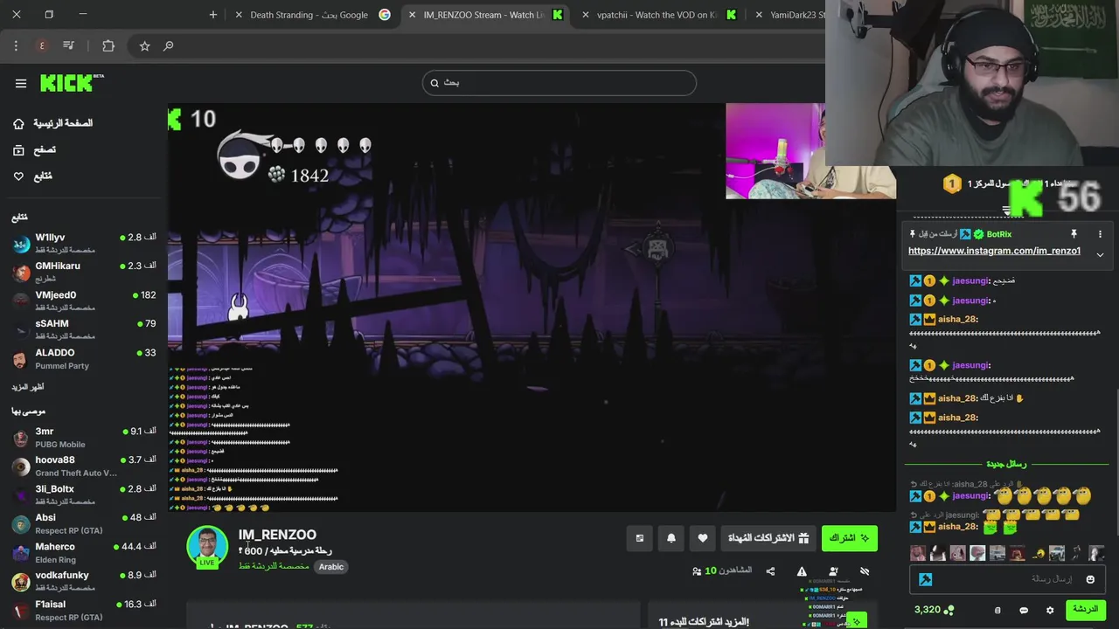Close the vpatchii VOD tab
This screenshot has height=629, width=1119.
[x=586, y=15]
